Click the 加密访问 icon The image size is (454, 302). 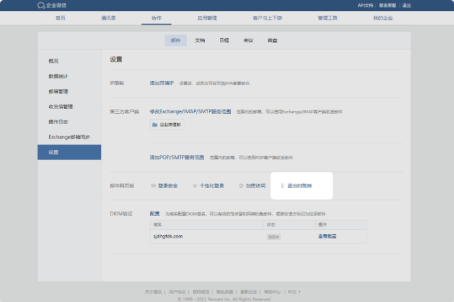[241, 185]
